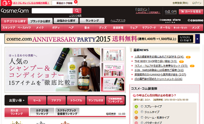Select the お悩みから探す tab
Viewport: 204px width, 124px height.
pyautogui.click(x=66, y=21)
